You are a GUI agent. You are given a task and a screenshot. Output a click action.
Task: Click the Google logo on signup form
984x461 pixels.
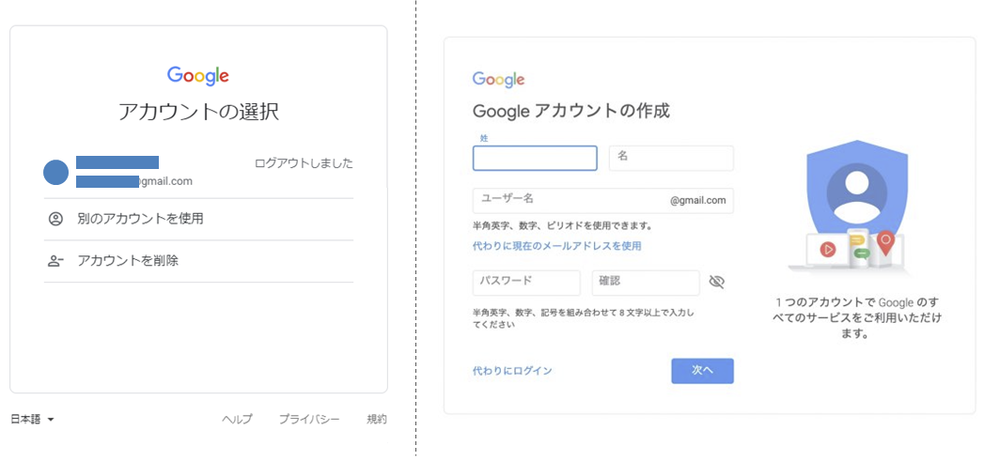click(498, 80)
